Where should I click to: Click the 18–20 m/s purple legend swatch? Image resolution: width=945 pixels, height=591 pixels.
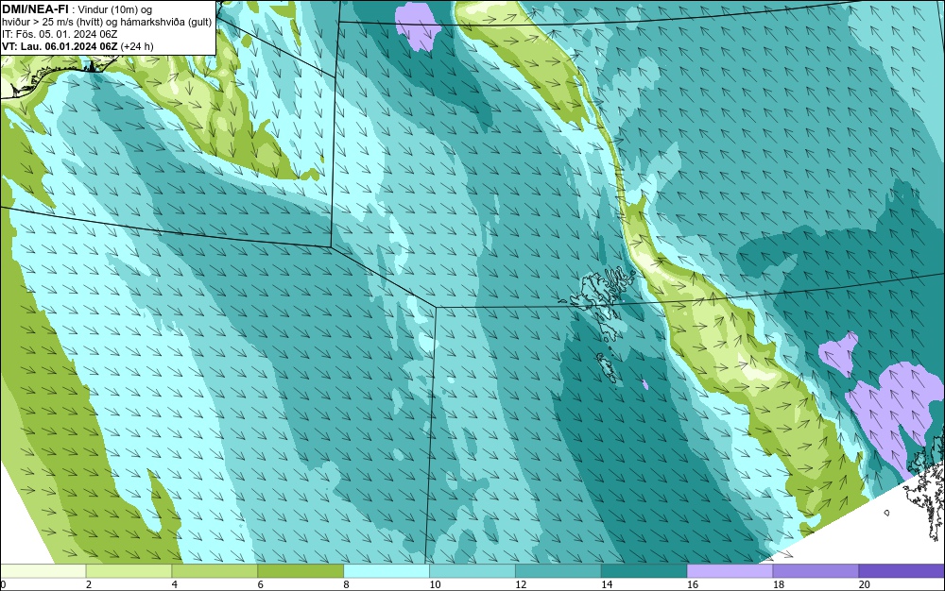point(816,570)
